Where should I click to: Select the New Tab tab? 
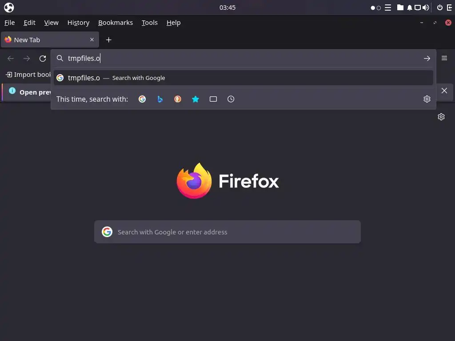pos(50,40)
